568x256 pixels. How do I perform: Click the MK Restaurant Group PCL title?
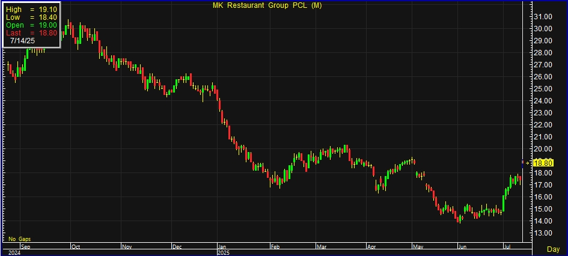click(267, 5)
